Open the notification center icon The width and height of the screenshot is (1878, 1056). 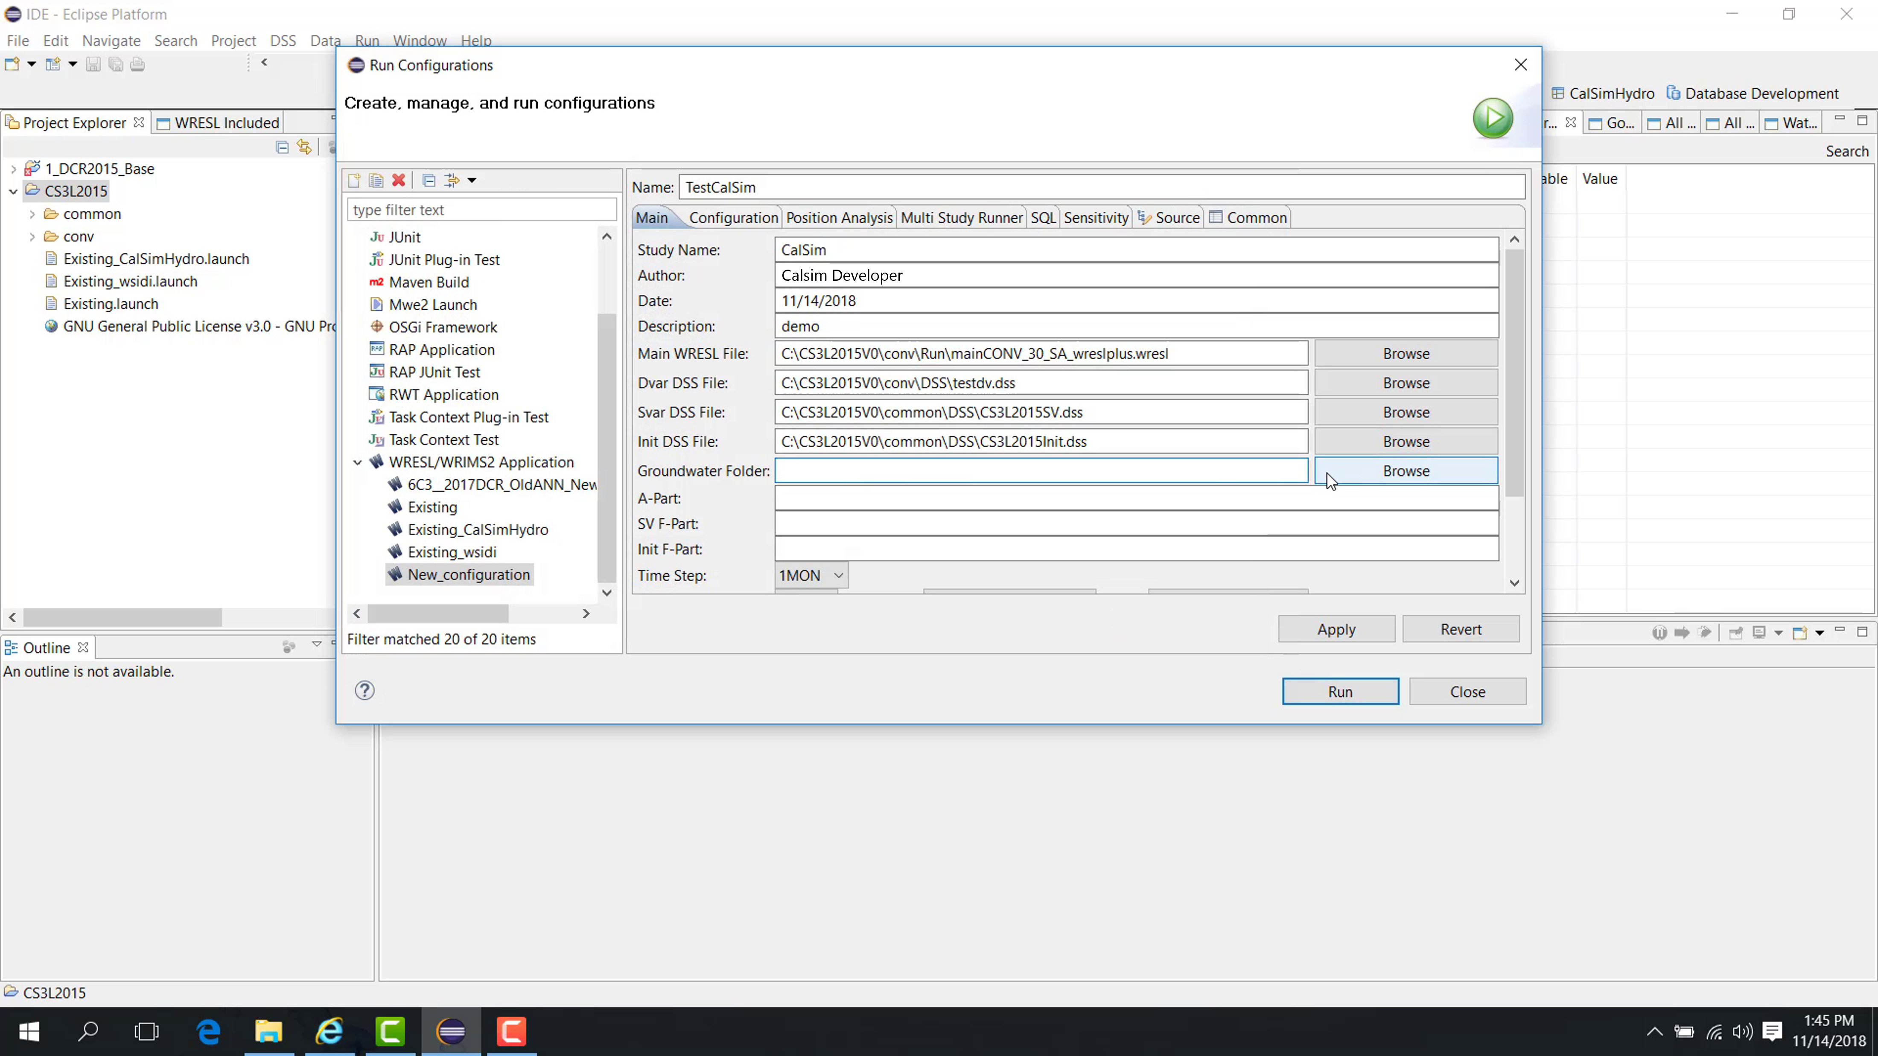coord(1772,1031)
